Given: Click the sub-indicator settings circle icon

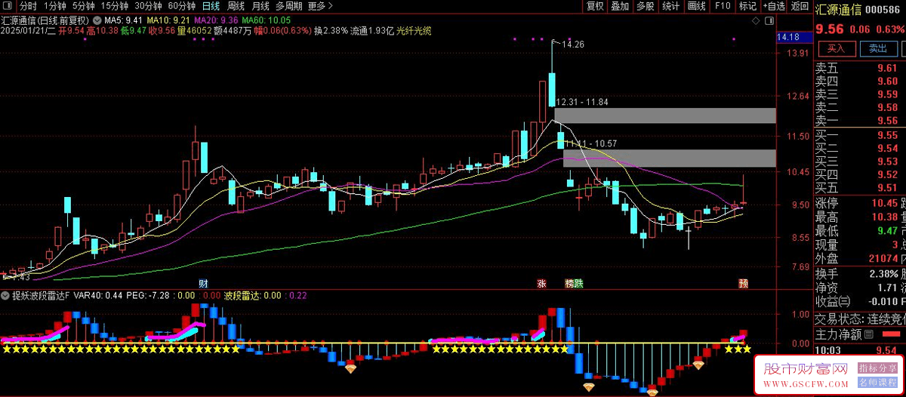Looking at the screenshot, I should point(6,297).
